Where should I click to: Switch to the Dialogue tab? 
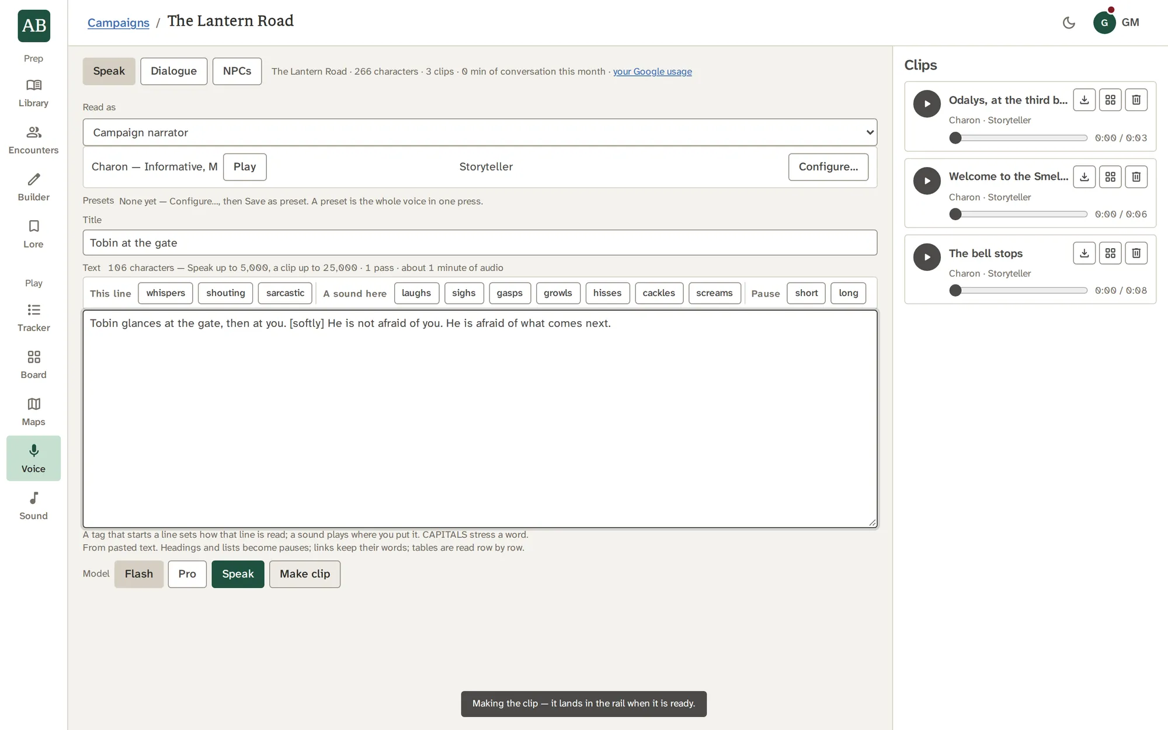point(173,71)
